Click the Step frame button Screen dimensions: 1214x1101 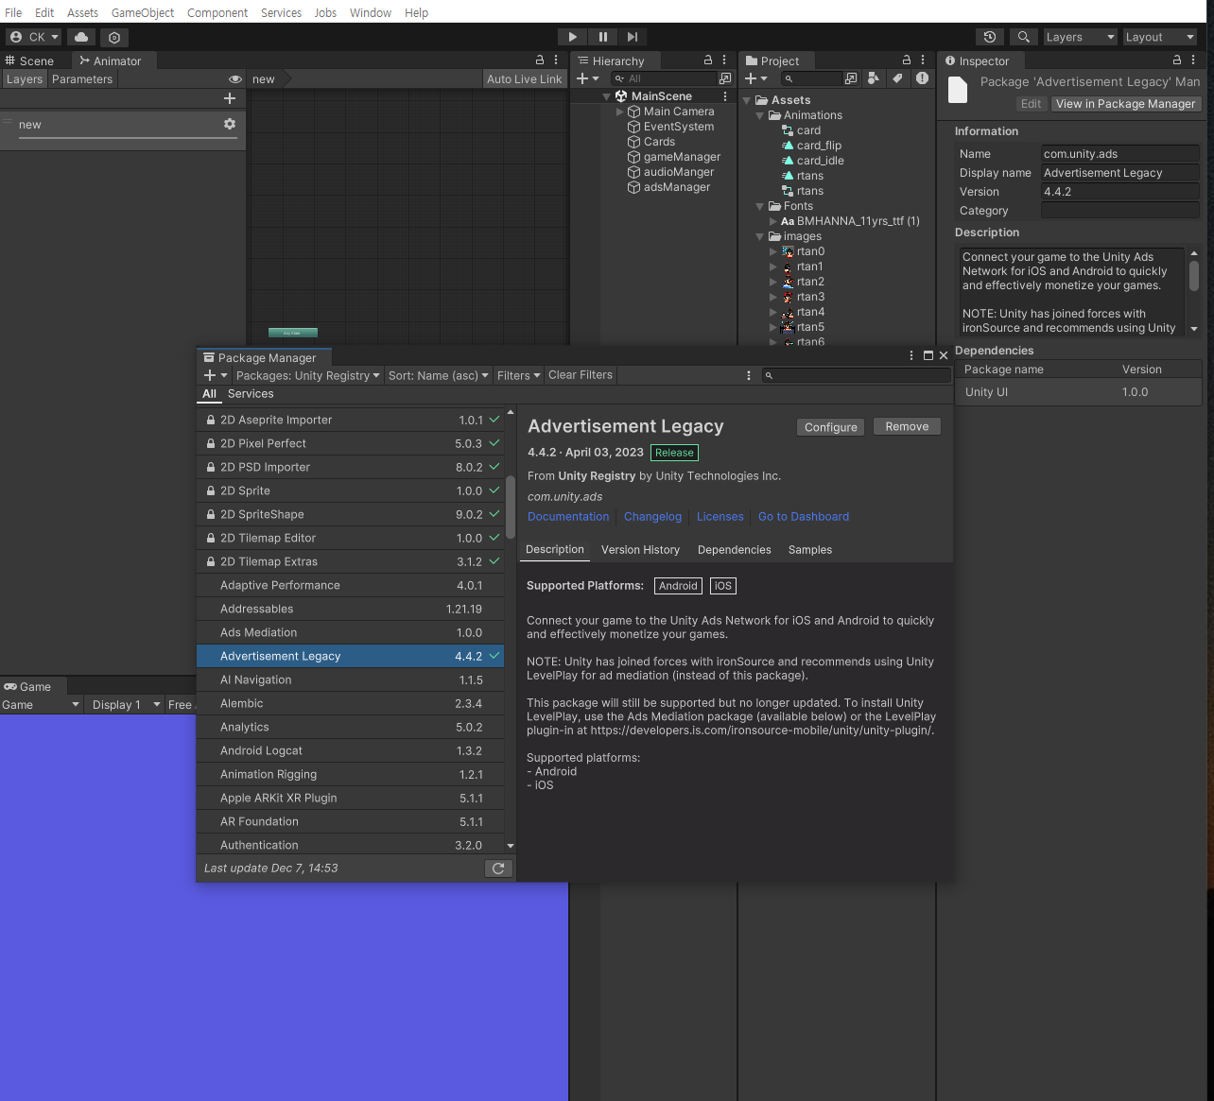633,37
